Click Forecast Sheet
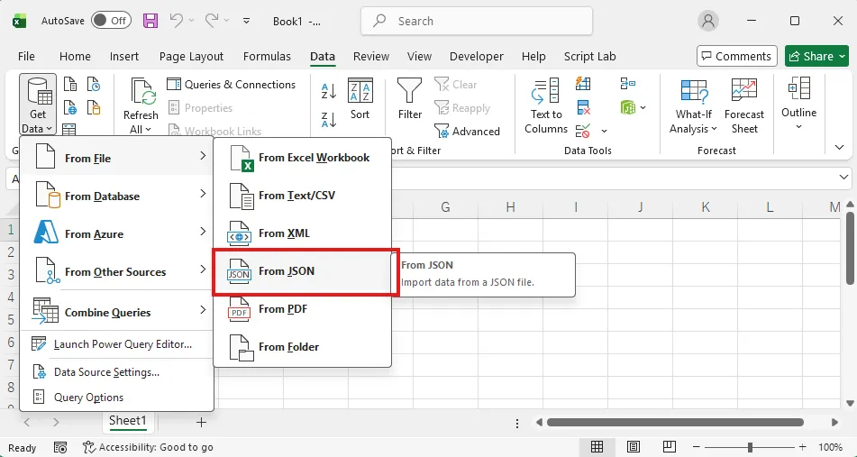 pyautogui.click(x=743, y=106)
